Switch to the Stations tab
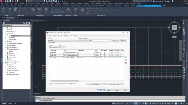Screen dimensions: 188x105 tap(55, 36)
